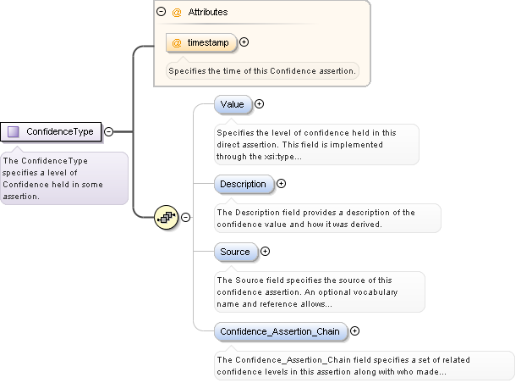The width and height of the screenshot is (521, 383).
Task: Expand the Confidence_Assertion_Chain element
Action: click(355, 330)
